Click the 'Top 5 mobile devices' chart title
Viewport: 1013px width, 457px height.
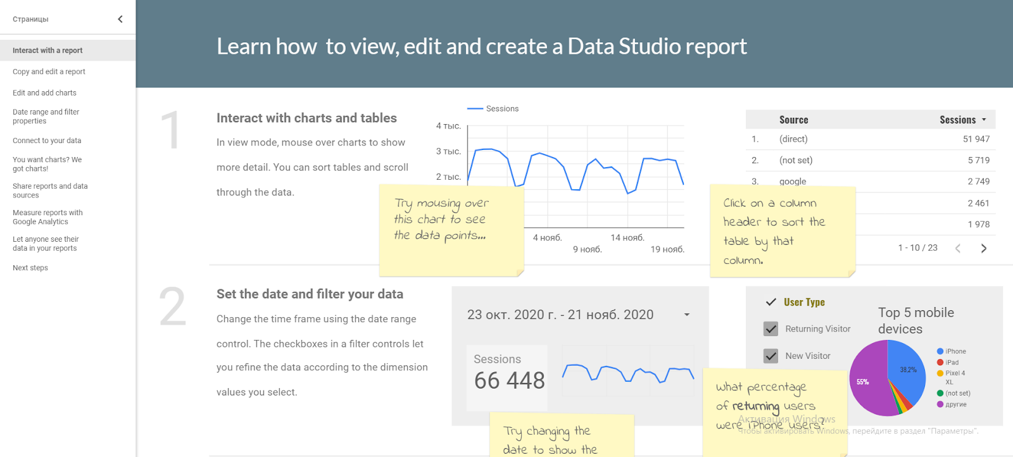tap(916, 321)
